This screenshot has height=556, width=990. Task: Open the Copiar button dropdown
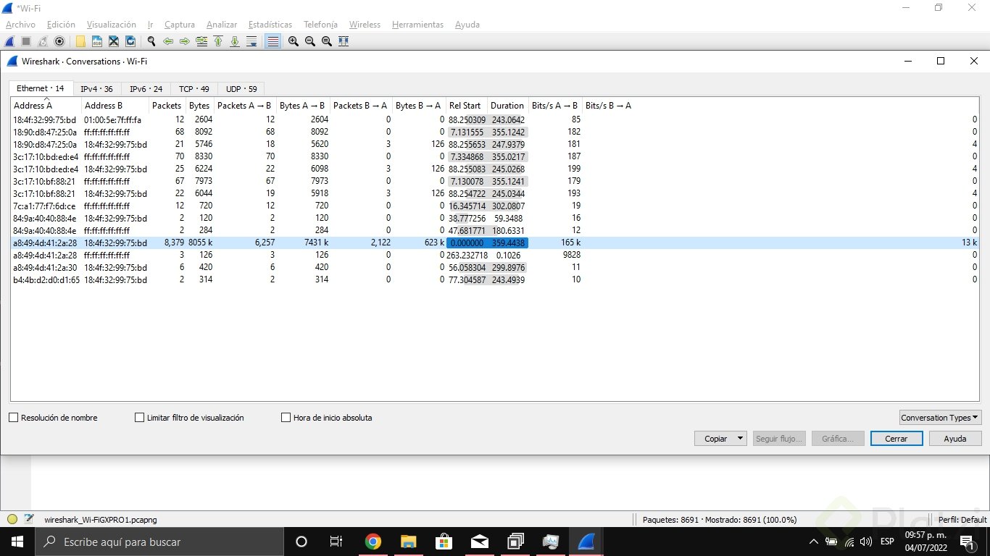pos(740,439)
